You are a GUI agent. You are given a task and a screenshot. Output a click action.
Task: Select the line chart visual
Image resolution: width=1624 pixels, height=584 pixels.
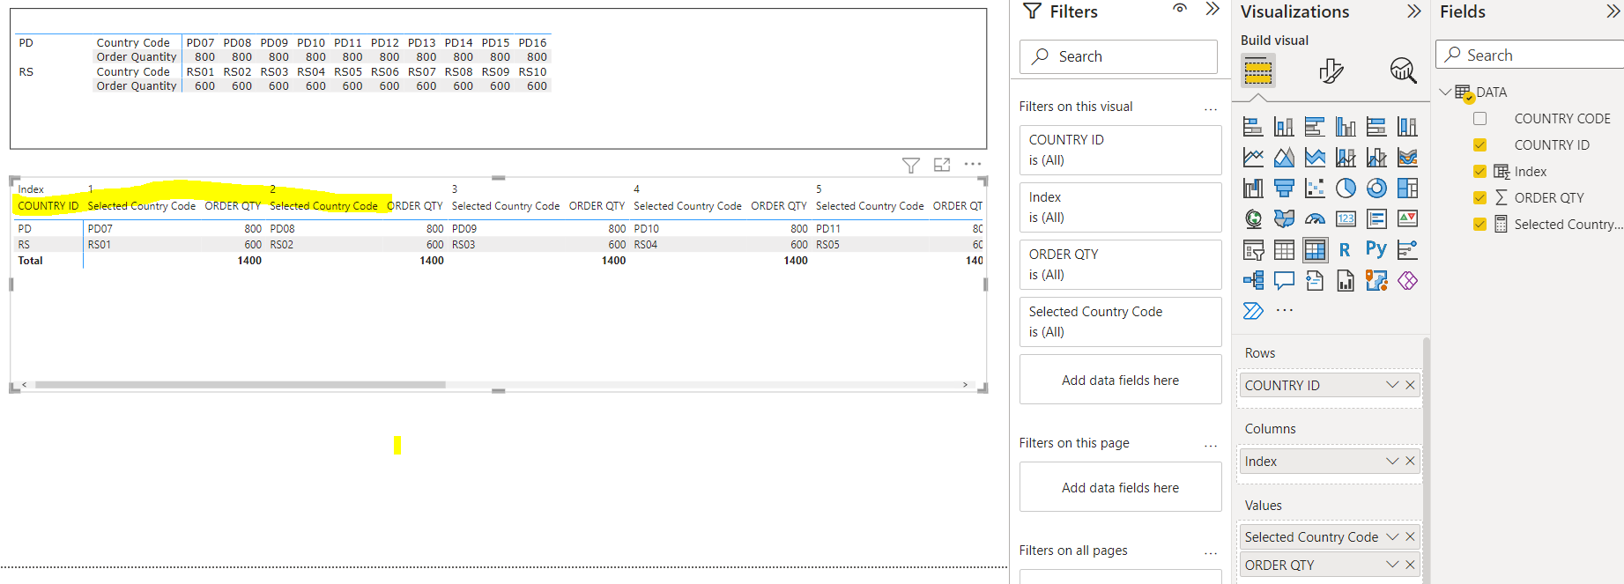pos(1253,158)
